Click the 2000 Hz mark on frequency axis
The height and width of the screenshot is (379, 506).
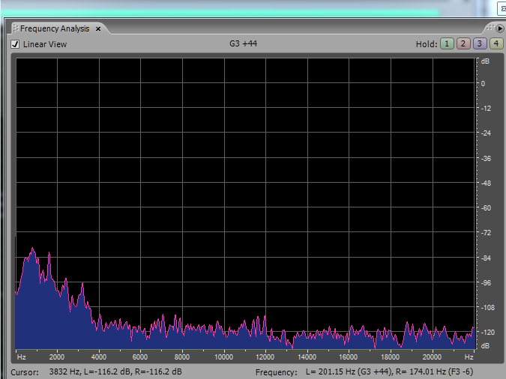pos(57,357)
